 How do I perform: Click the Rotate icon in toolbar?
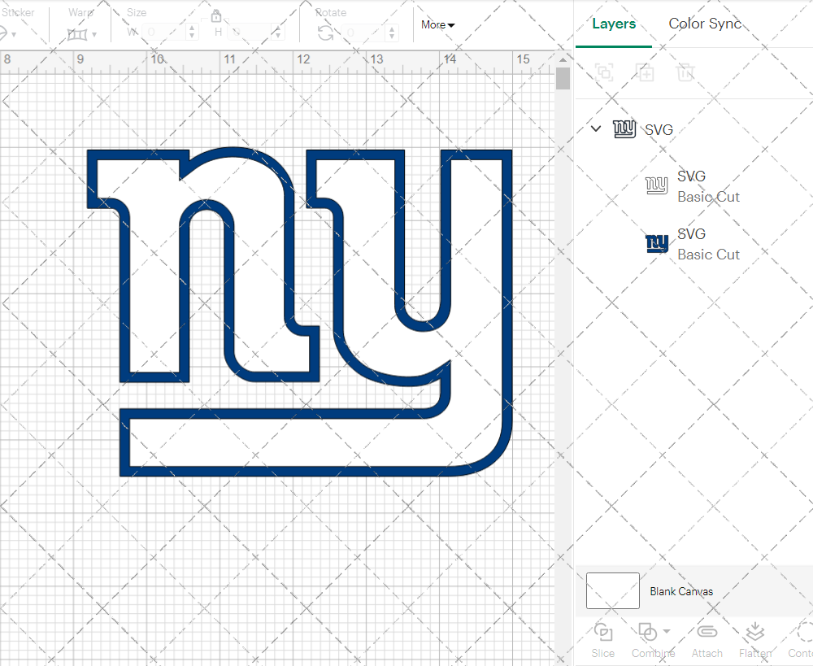point(325,33)
